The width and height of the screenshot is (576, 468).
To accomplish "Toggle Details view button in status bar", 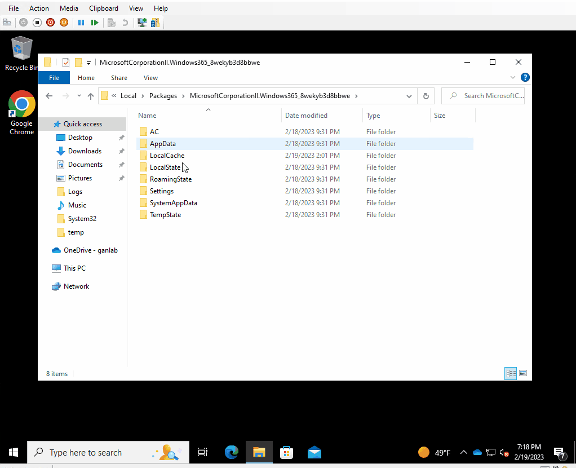I will click(511, 373).
